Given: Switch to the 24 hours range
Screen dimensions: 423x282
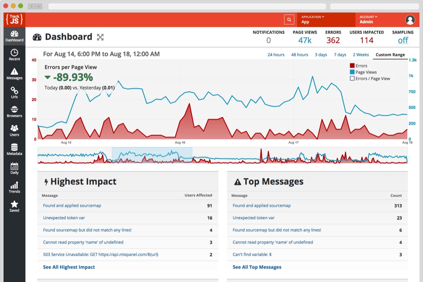Looking at the screenshot, I should (276, 55).
